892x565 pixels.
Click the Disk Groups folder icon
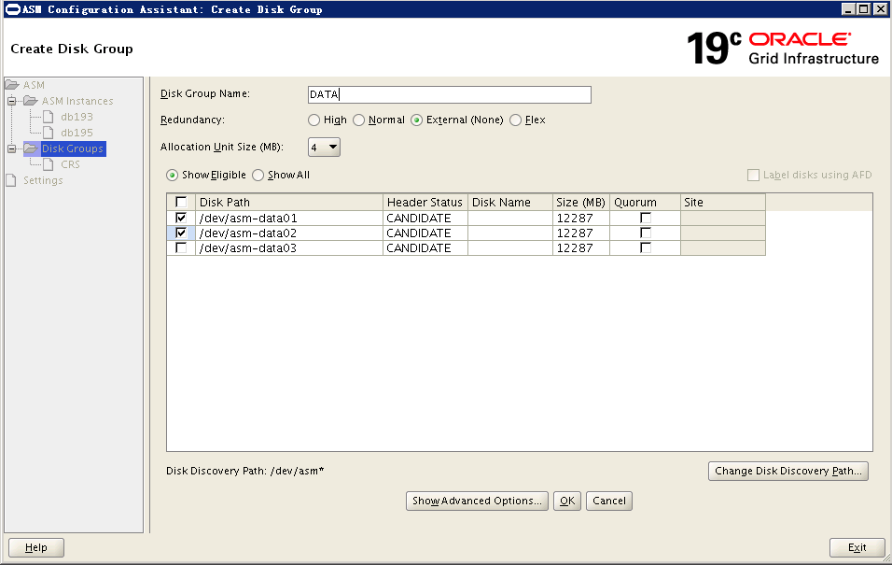point(31,148)
